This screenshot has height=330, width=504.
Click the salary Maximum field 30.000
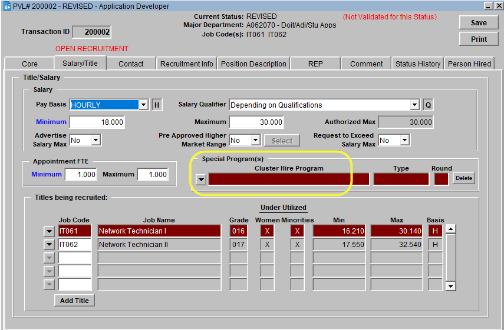click(x=256, y=122)
